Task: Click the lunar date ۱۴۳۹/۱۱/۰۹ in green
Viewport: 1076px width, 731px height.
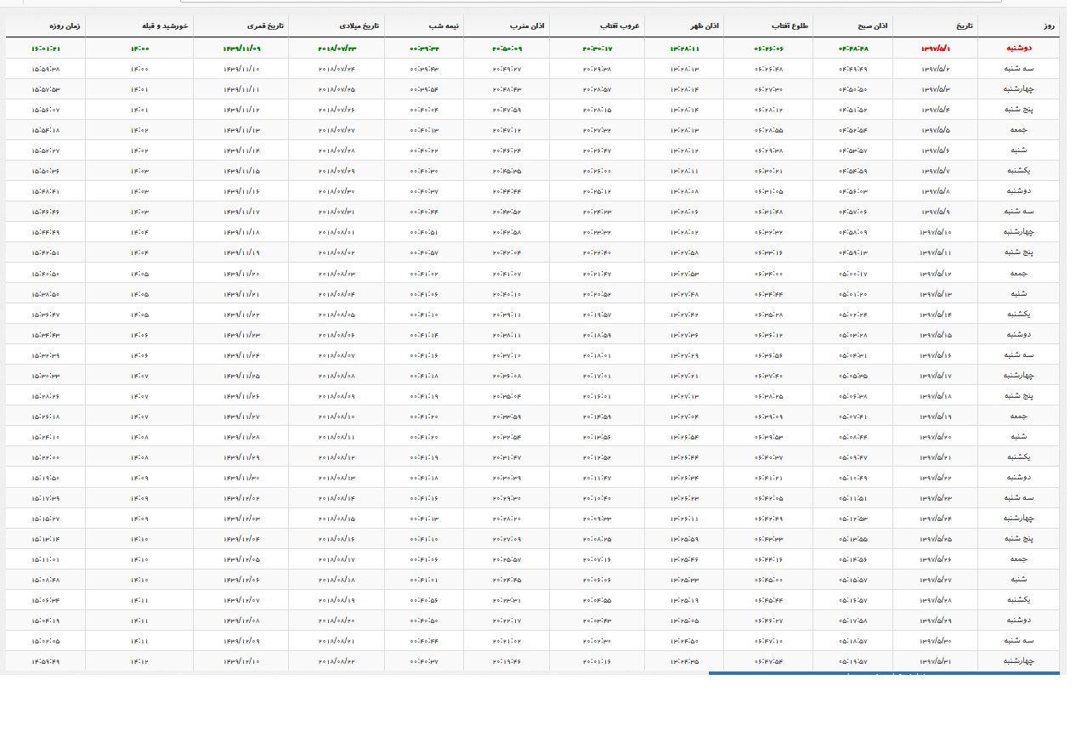Action: point(241,48)
